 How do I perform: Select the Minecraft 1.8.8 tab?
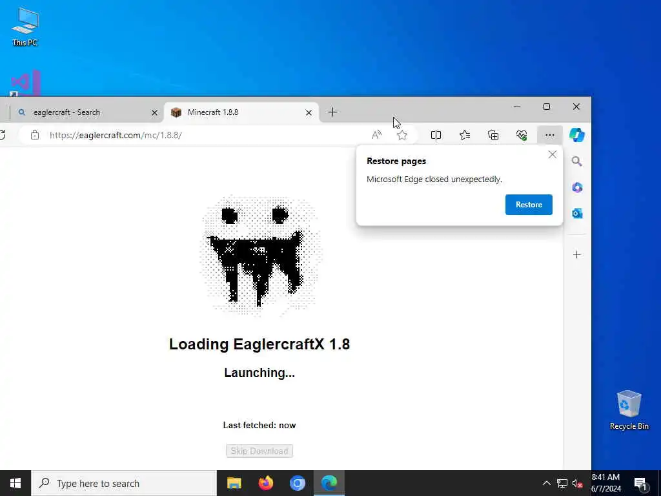pyautogui.click(x=241, y=112)
